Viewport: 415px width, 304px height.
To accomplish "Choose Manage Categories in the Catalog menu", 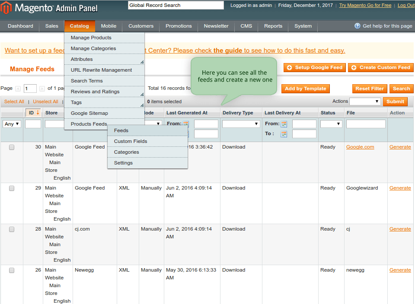I will (x=104, y=48).
